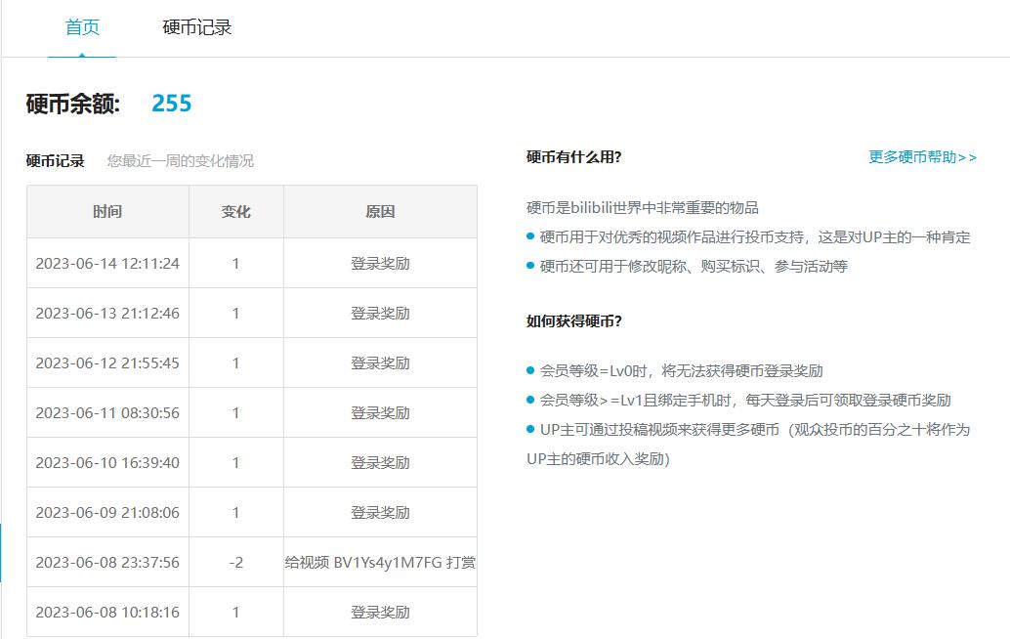Click the time 2023-06-09 21:08:06
This screenshot has width=1010, height=639.
point(107,513)
